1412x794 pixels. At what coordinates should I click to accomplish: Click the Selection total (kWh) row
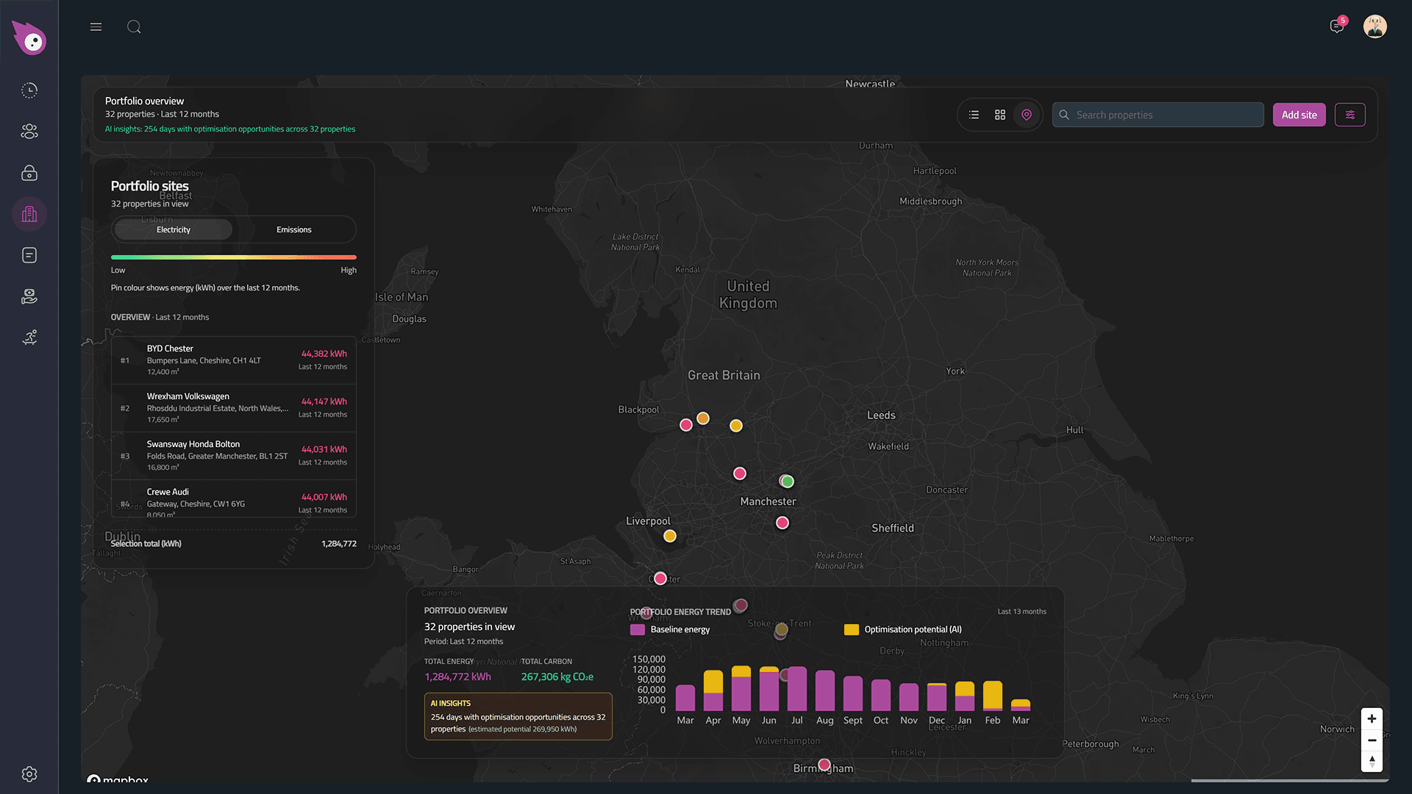pyautogui.click(x=234, y=544)
